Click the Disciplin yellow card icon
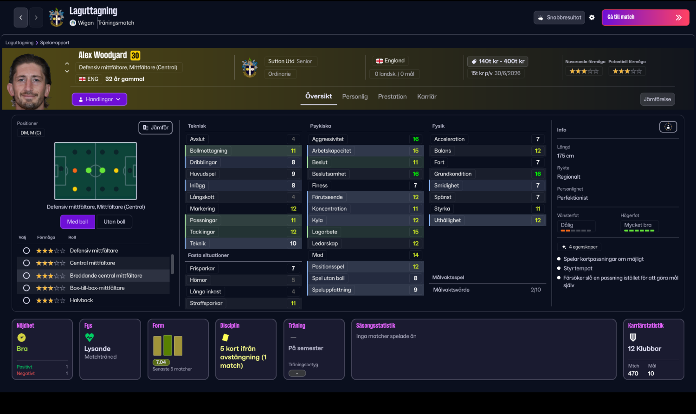Viewport: 696px width, 414px height. point(226,337)
